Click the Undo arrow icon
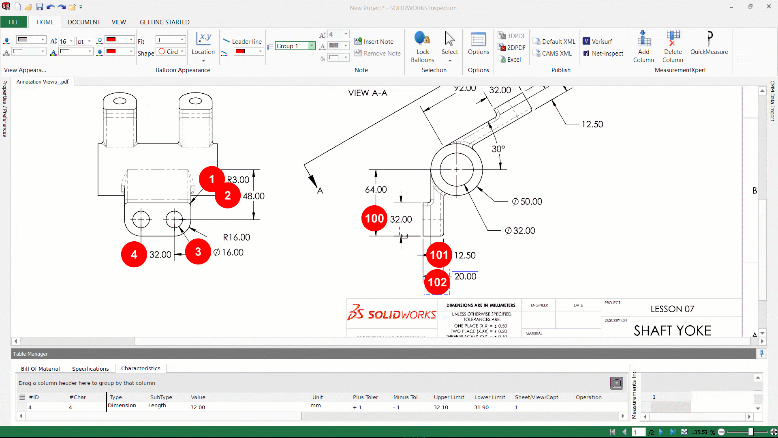Screen dimensions: 778x438 [x=50, y=7]
